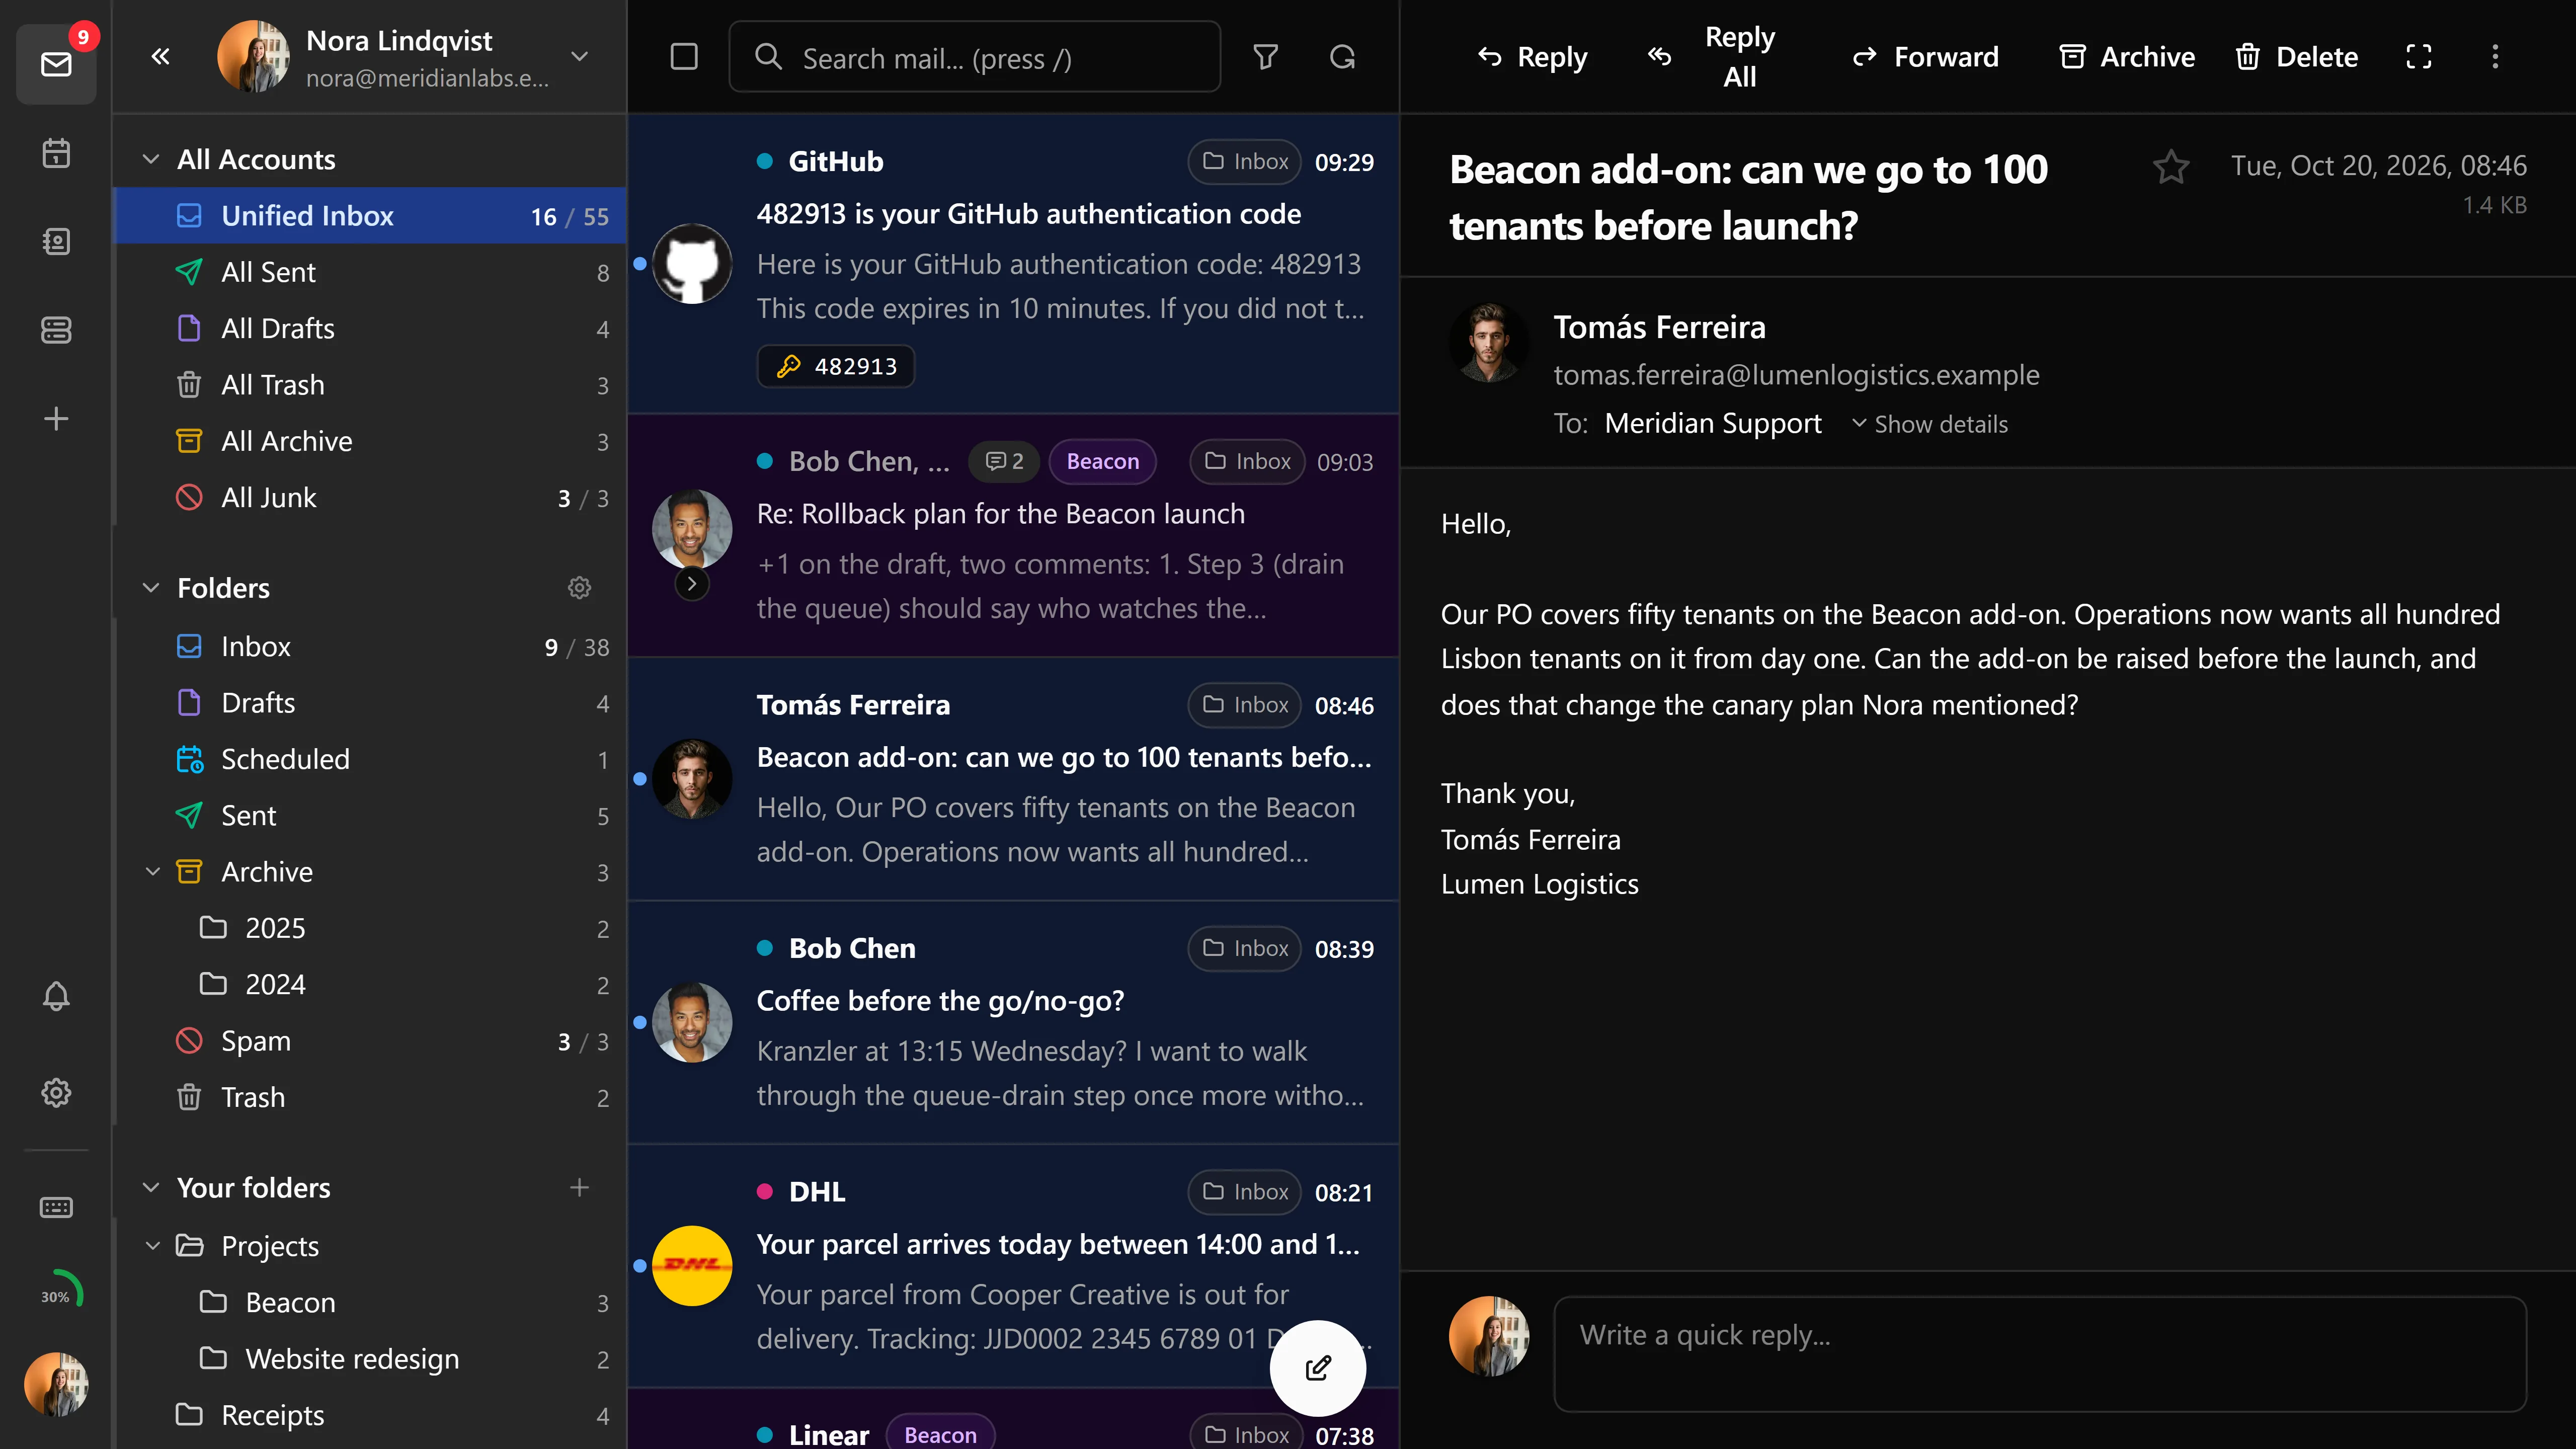The image size is (2576, 1449).
Task: Open notifications bell icon
Action: tap(56, 996)
